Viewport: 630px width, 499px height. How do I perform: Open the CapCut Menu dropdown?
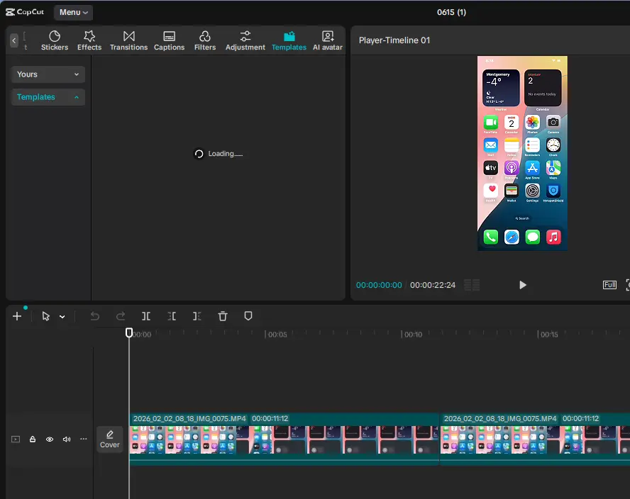[x=74, y=13]
